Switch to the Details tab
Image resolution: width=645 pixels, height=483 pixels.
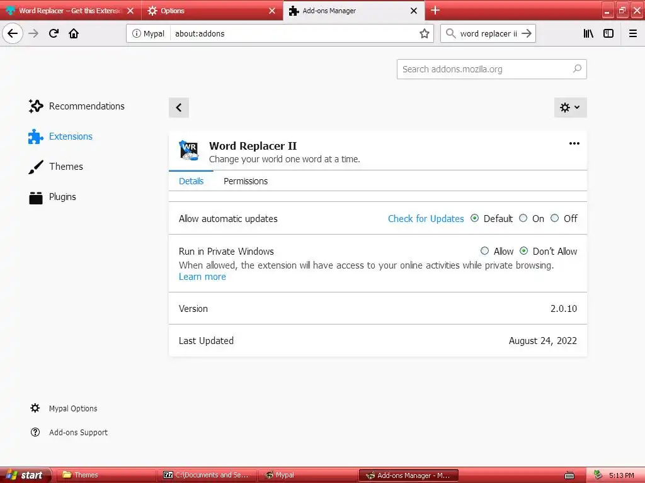tap(191, 181)
